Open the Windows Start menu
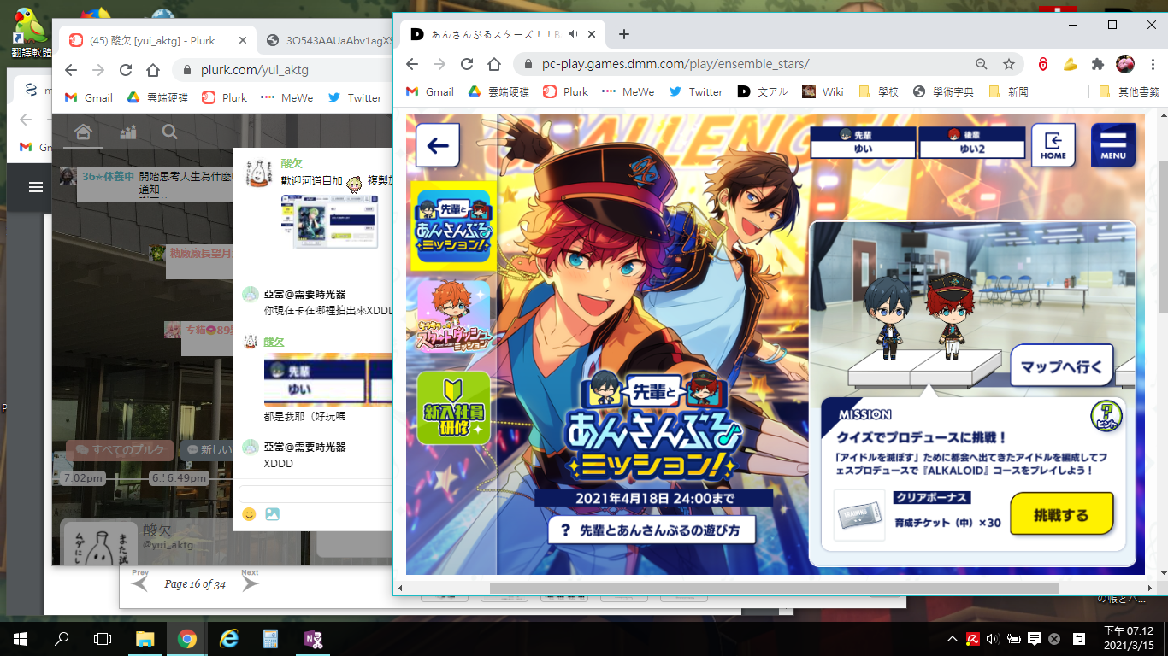The image size is (1168, 656). (x=21, y=638)
